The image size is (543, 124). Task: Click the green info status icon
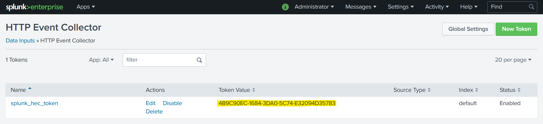tap(285, 7)
